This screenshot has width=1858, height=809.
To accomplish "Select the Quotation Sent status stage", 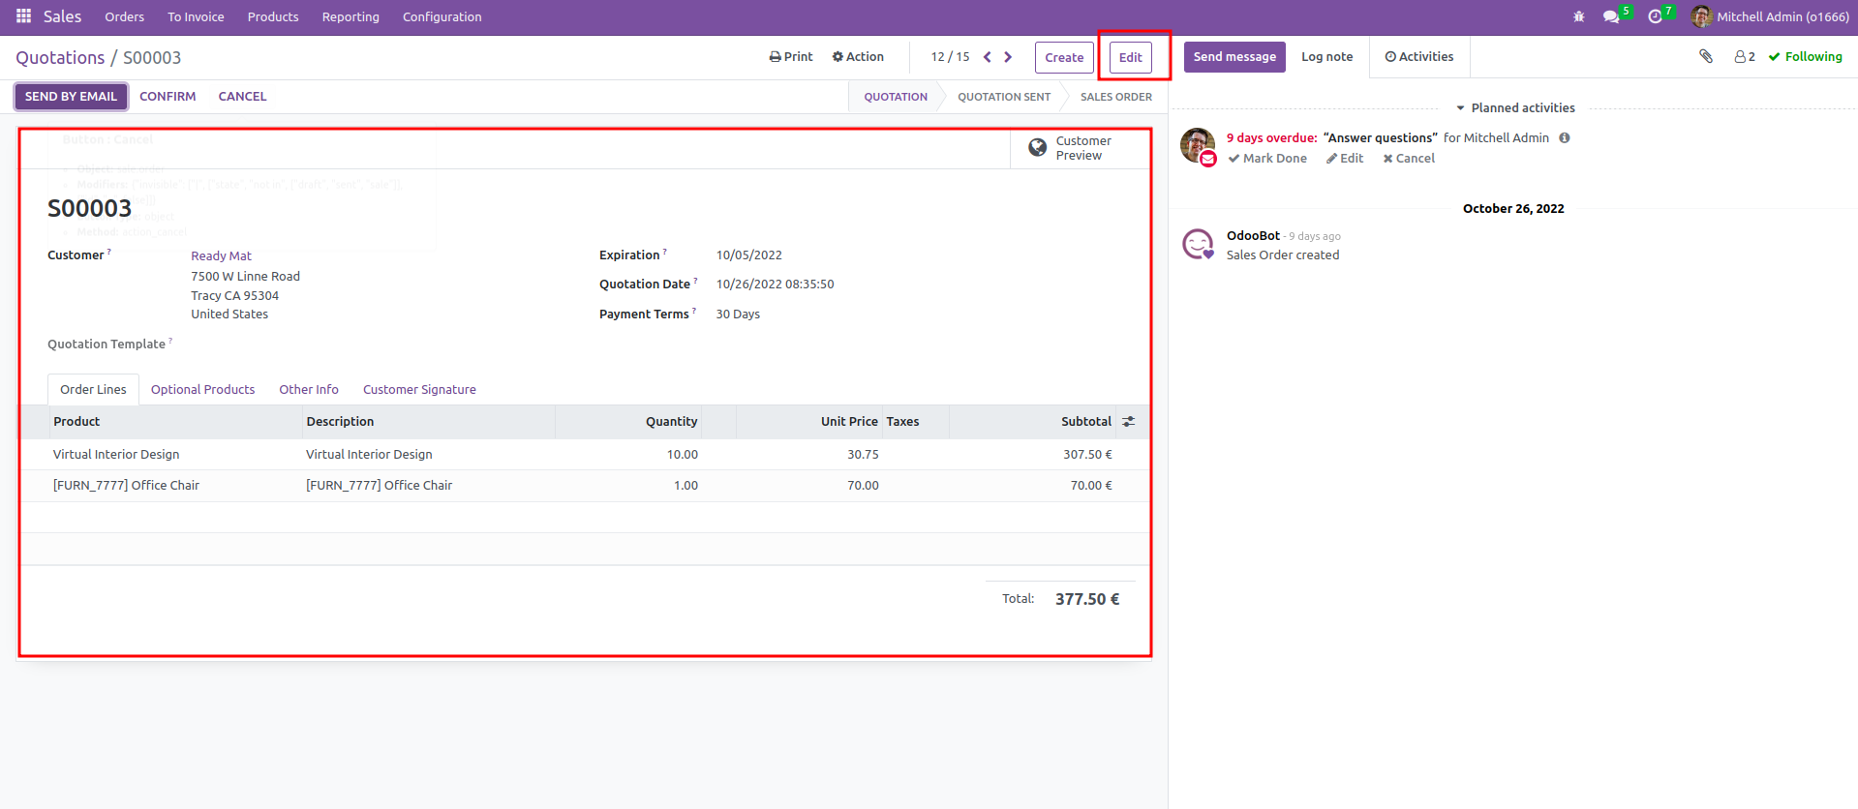I will coord(1003,97).
